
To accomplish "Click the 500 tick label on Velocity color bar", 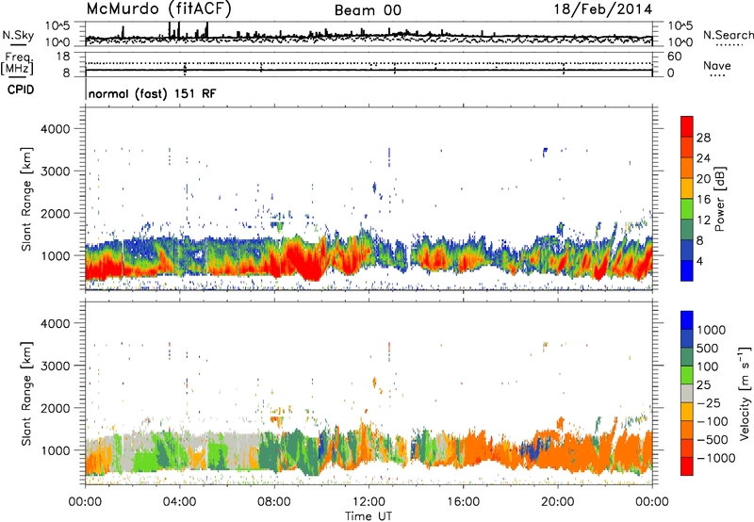I will coord(708,348).
